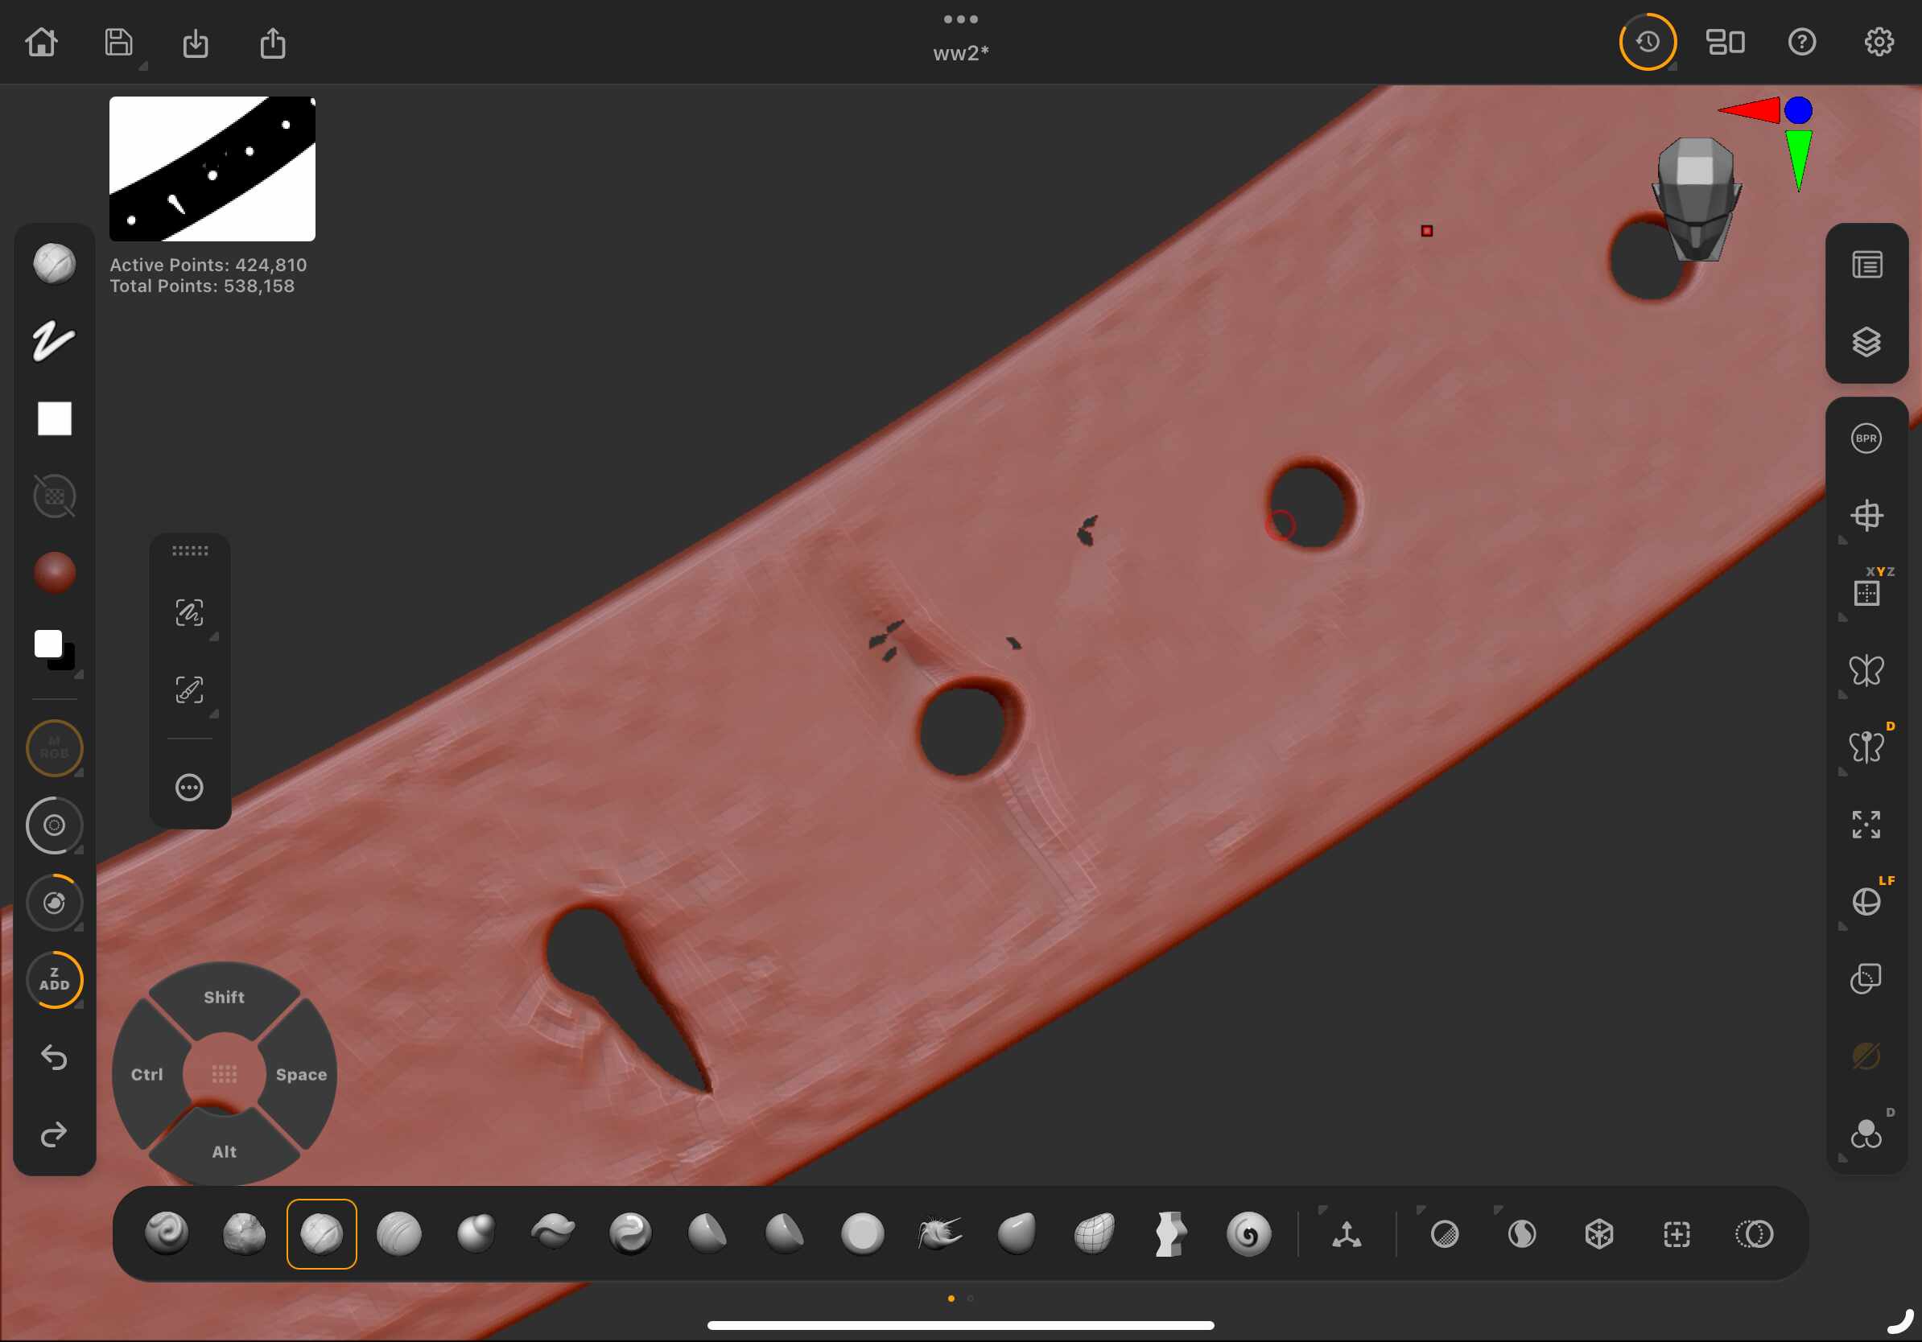Click the BPR render button
This screenshot has height=1342, width=1922.
click(1866, 438)
